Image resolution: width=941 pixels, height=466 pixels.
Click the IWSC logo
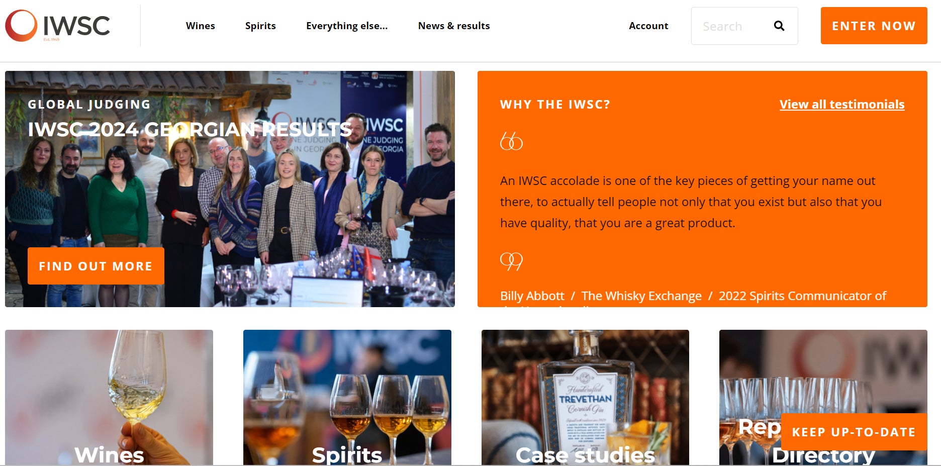point(58,26)
